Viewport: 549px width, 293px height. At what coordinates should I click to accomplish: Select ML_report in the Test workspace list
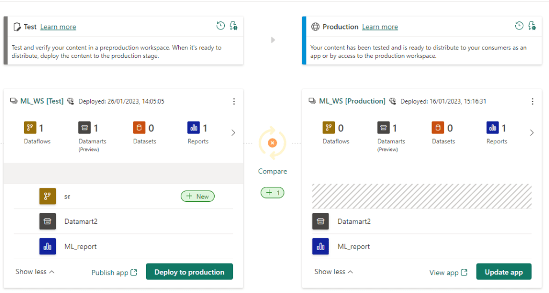[x=80, y=247]
